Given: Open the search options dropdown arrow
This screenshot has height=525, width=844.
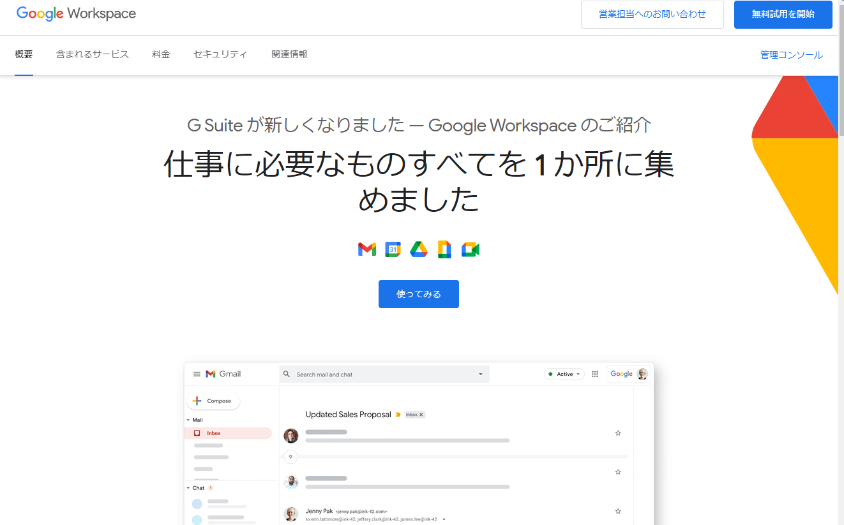Looking at the screenshot, I should point(481,374).
